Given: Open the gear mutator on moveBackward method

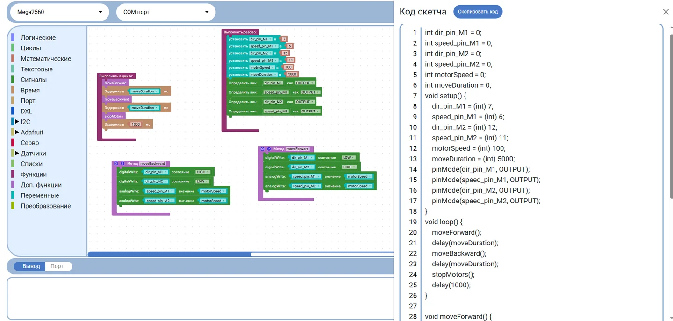Looking at the screenshot, I should (x=115, y=164).
